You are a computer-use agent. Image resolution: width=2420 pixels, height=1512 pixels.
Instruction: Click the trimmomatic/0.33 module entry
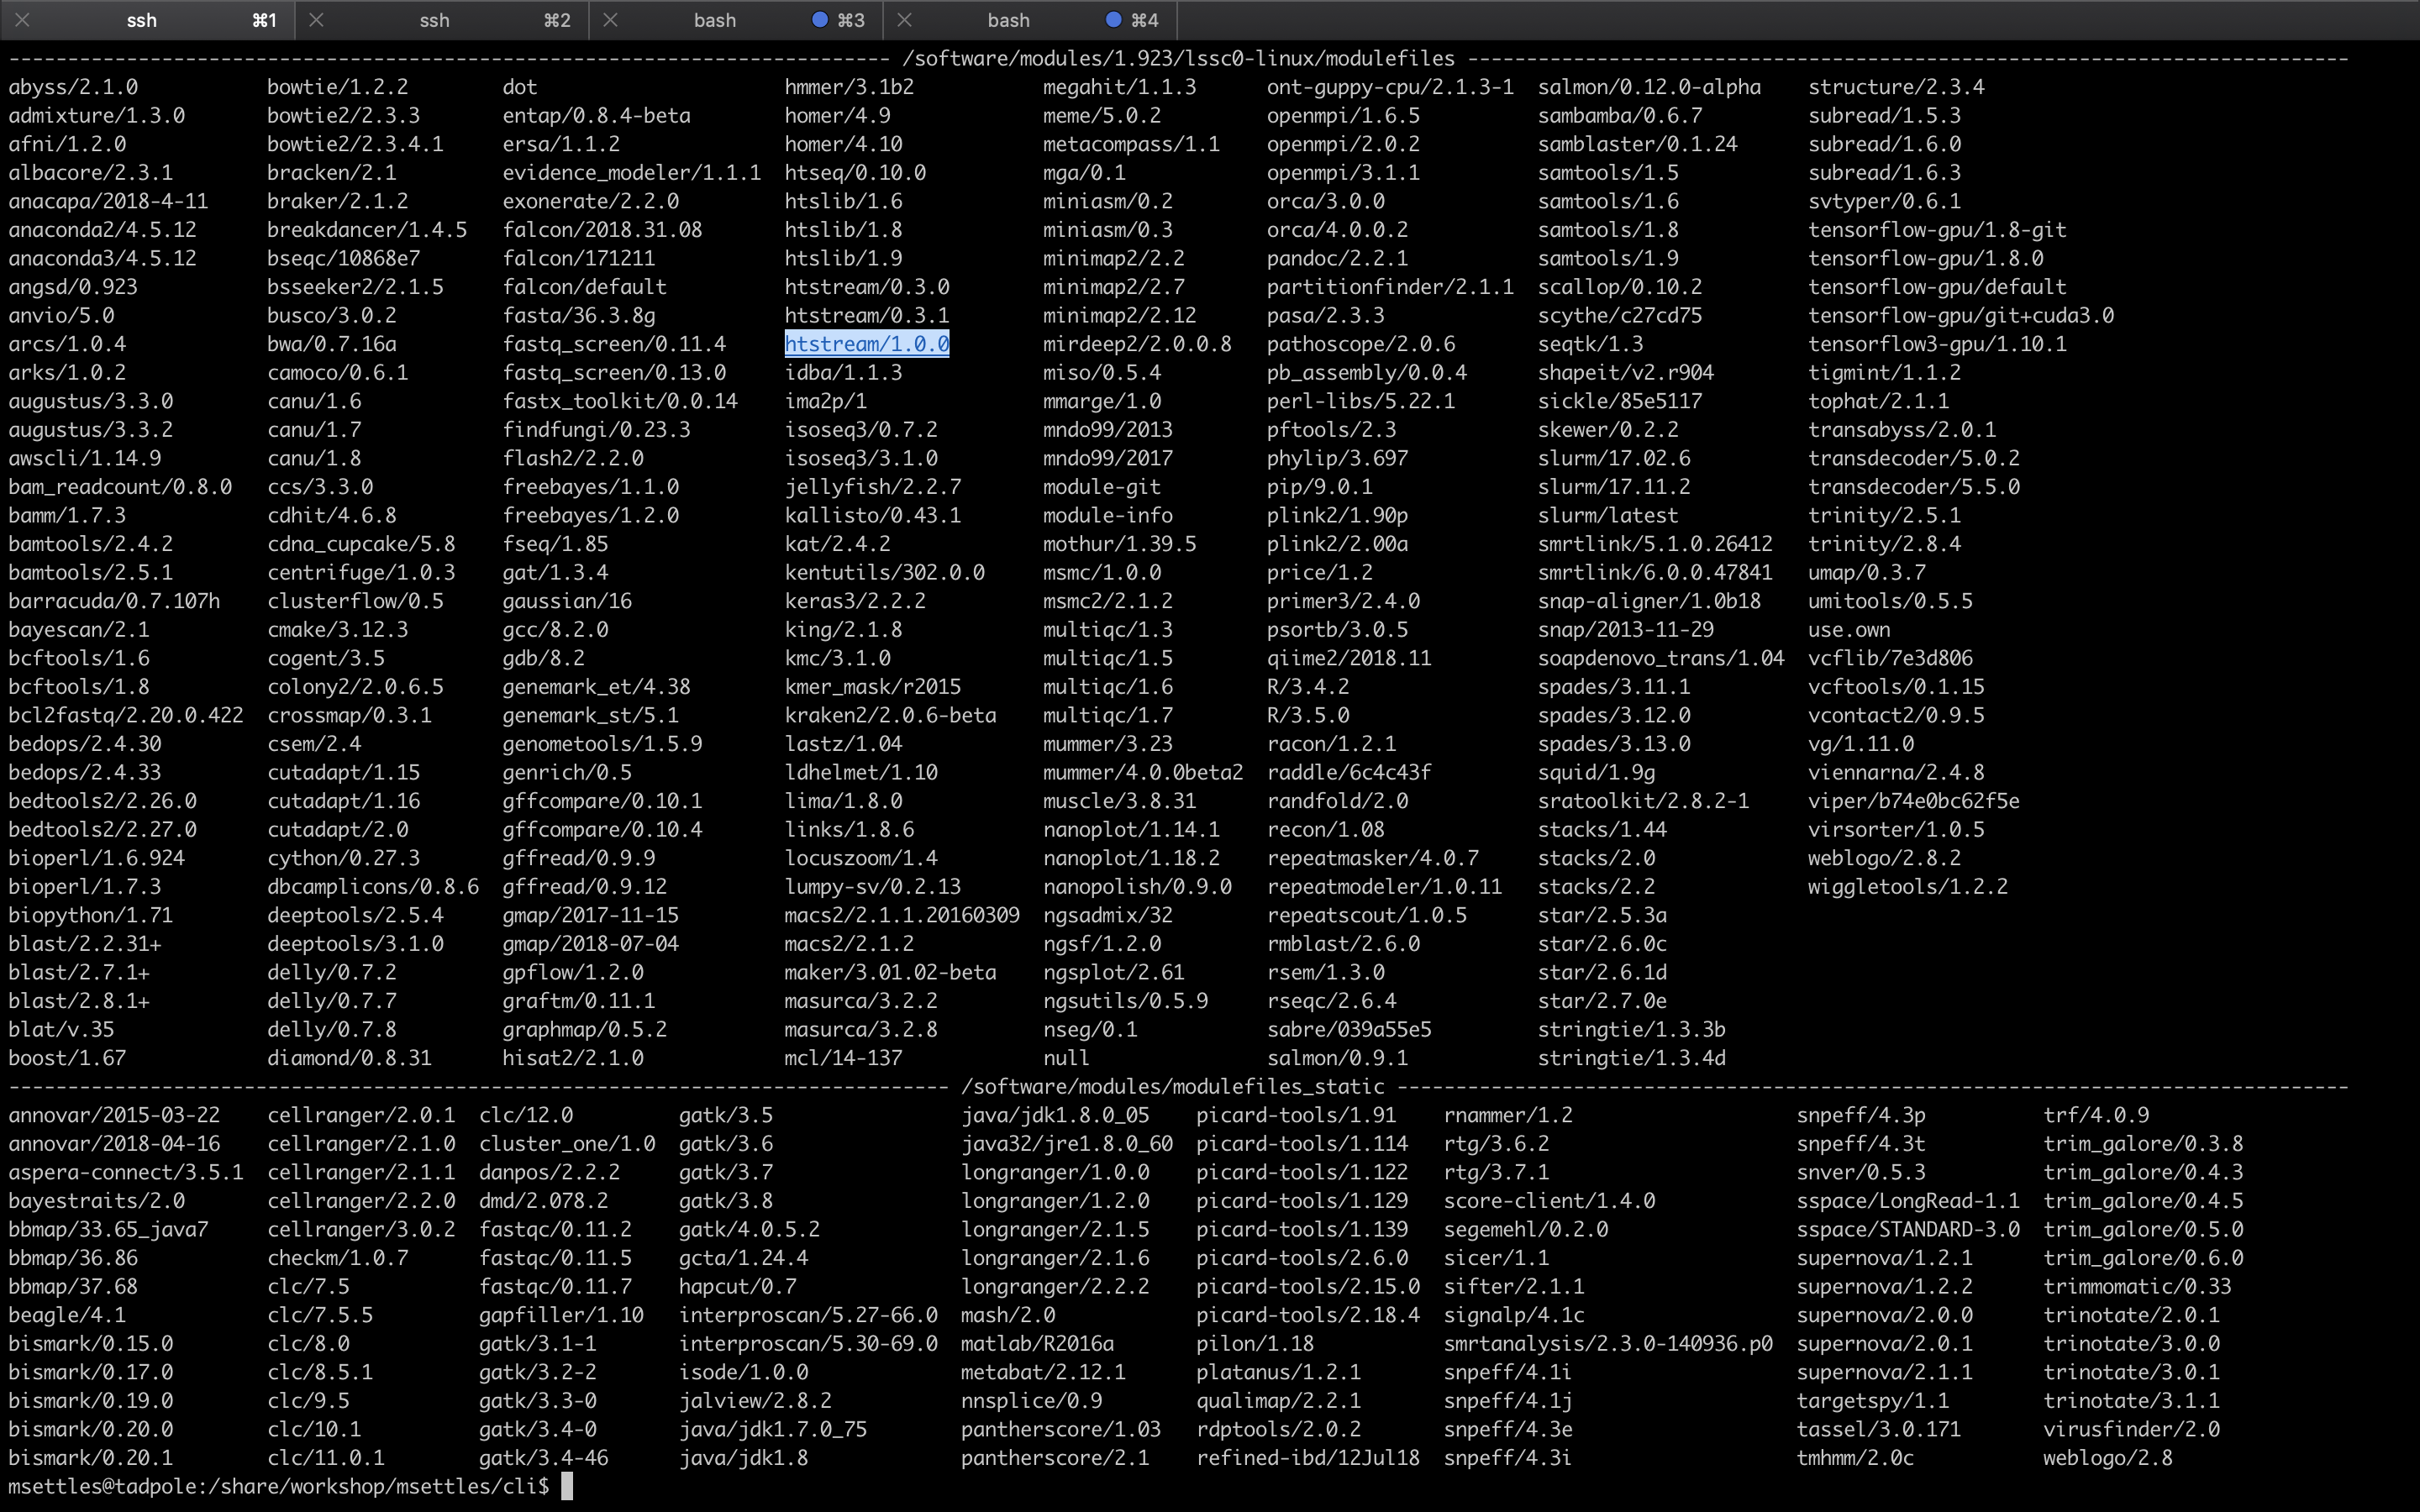(2137, 1286)
